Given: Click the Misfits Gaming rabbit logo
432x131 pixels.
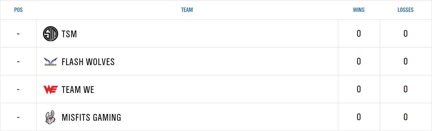Looking at the screenshot, I should click(x=50, y=117).
